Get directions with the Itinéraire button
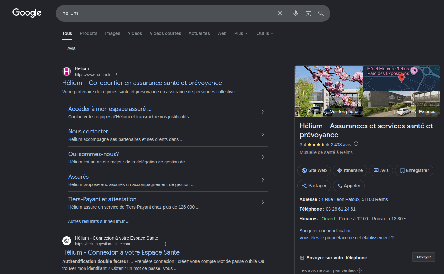Screen dimensions: 444x274 coord(350,170)
